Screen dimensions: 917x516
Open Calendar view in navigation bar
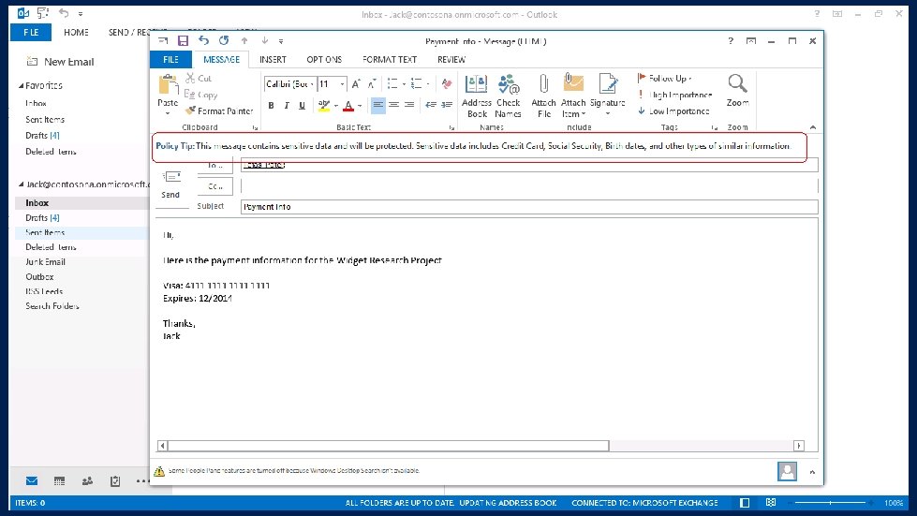59,481
